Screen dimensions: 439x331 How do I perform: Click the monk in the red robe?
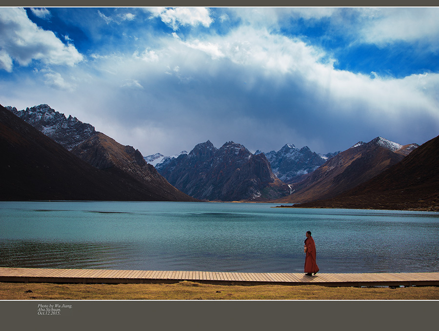click(310, 254)
